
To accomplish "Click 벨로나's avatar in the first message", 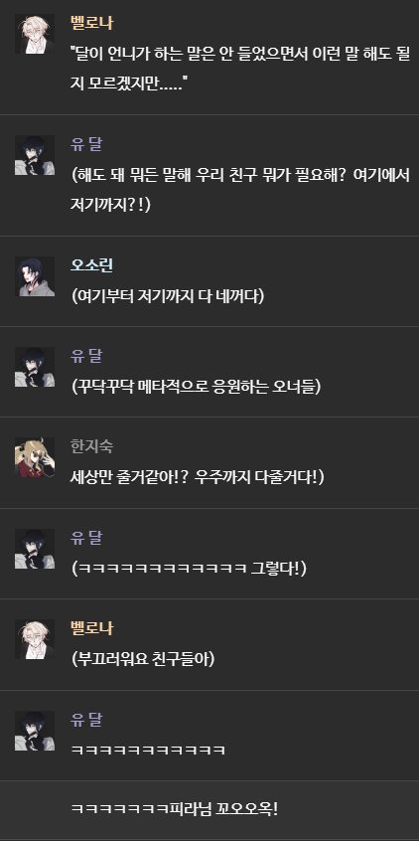I will coord(35,34).
